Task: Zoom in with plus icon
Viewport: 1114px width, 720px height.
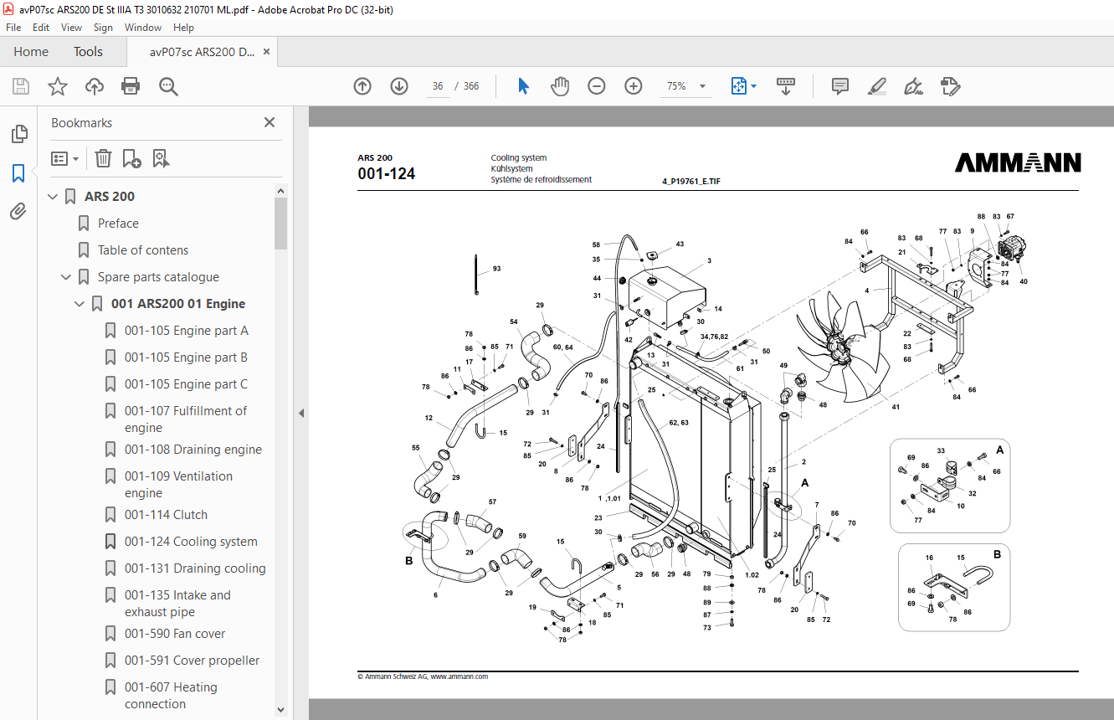Action: point(634,86)
